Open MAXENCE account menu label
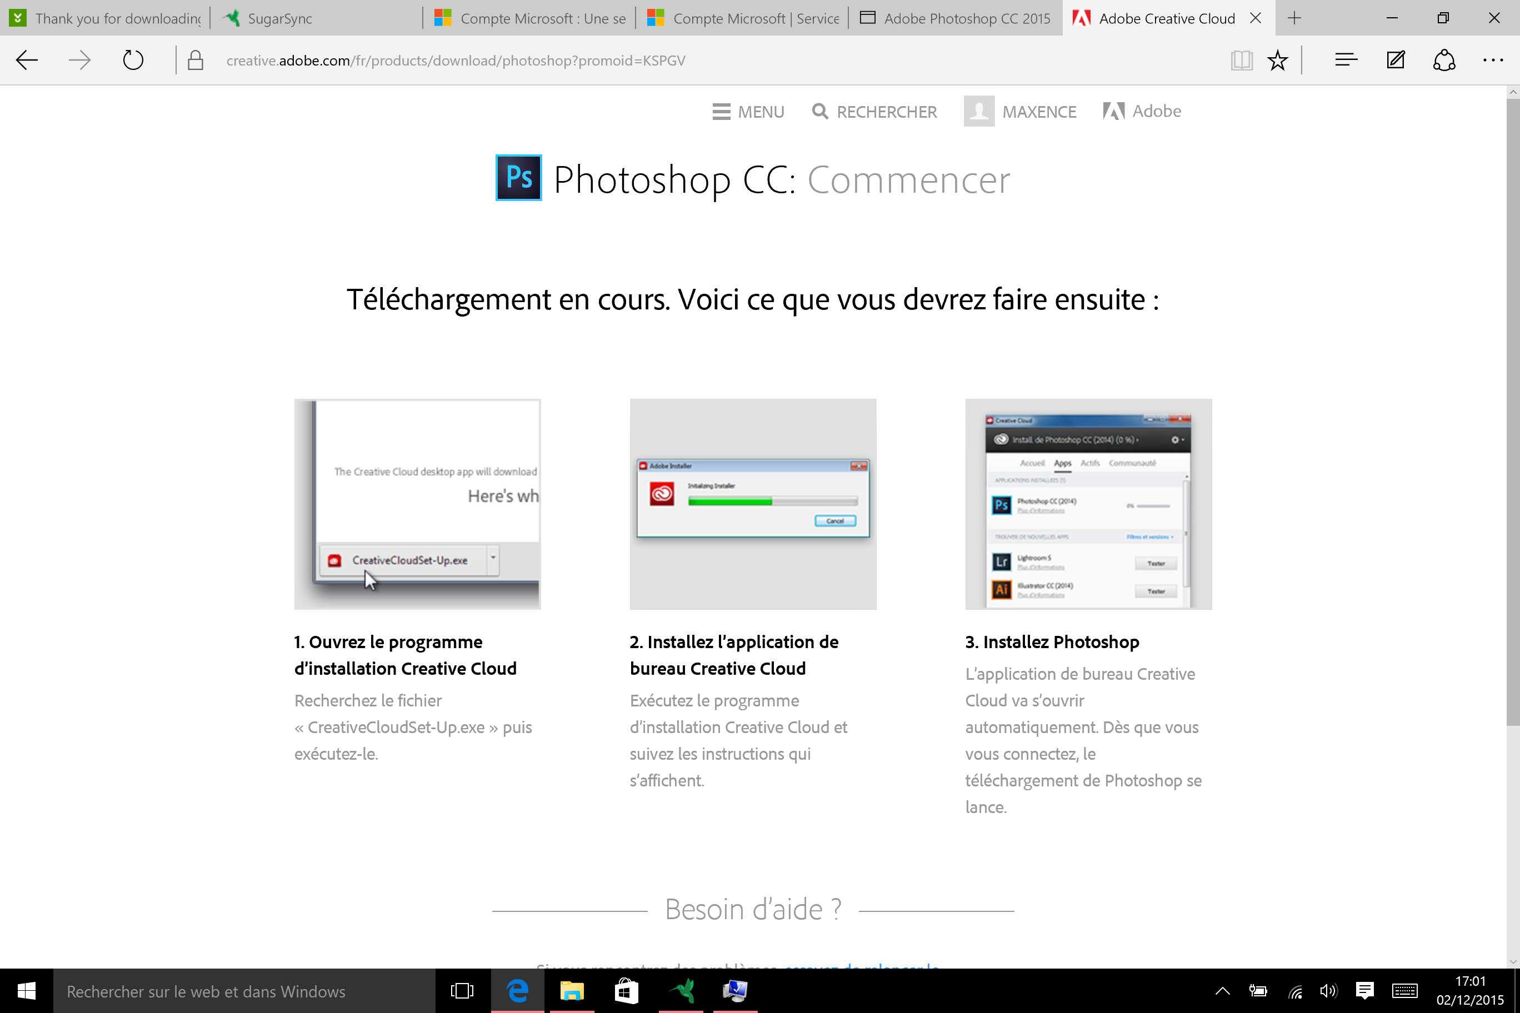 click(1039, 112)
